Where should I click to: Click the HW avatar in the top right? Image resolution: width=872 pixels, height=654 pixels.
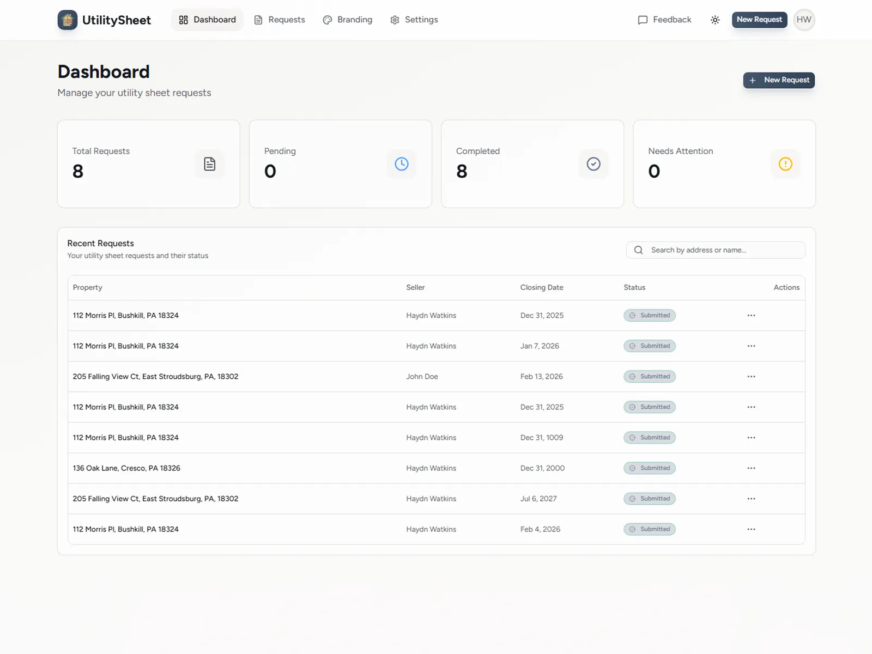coord(804,20)
